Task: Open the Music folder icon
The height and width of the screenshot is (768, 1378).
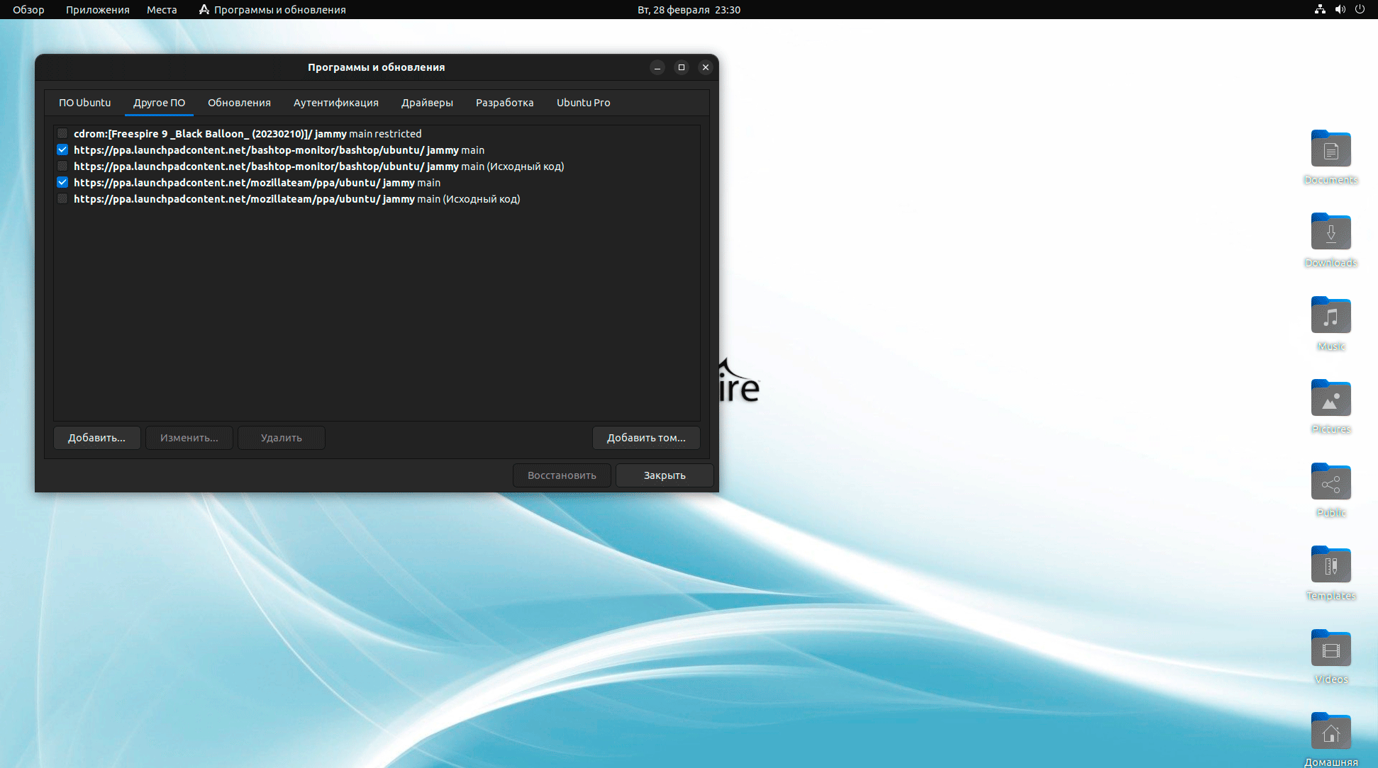Action: pyautogui.click(x=1330, y=316)
